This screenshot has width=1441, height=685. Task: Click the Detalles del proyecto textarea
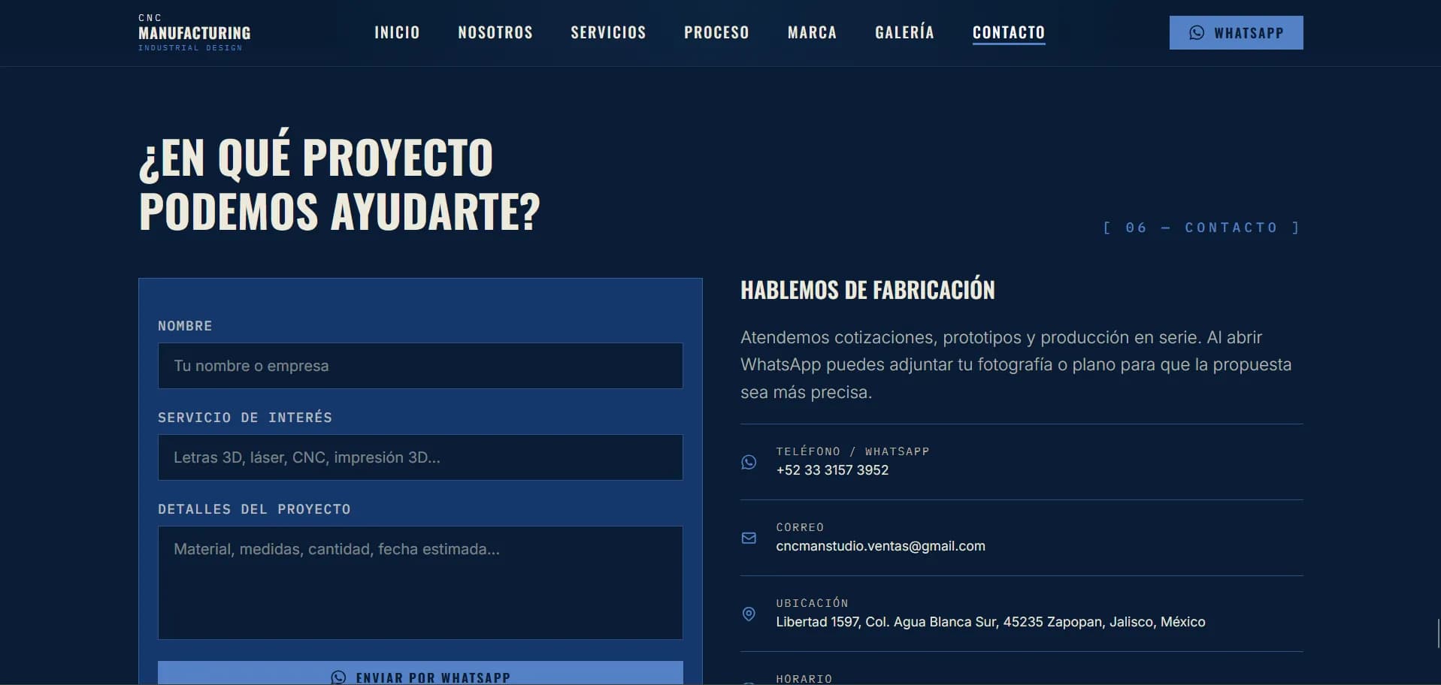[420, 583]
